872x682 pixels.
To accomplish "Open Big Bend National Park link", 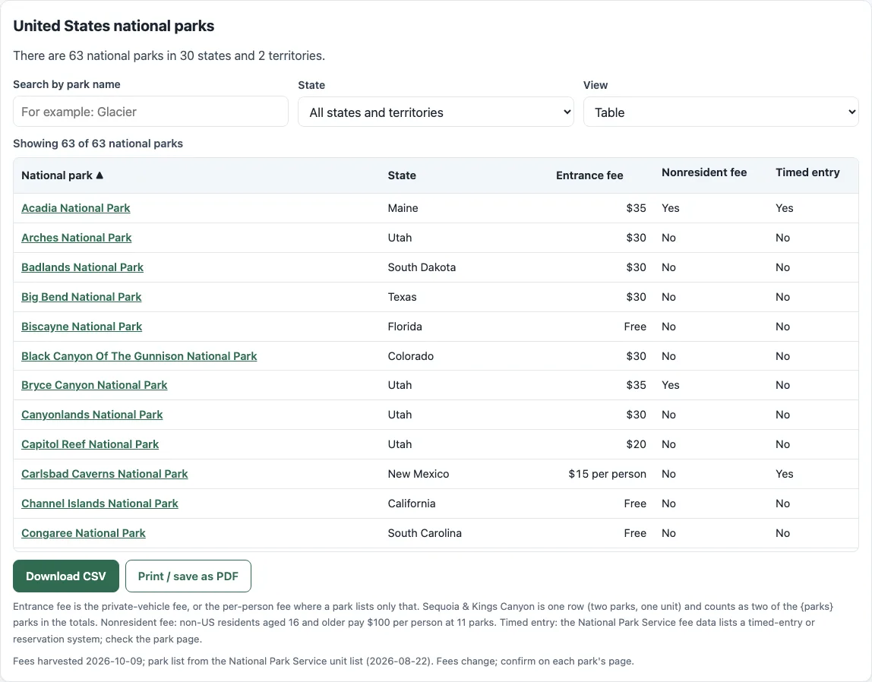I will coord(81,297).
